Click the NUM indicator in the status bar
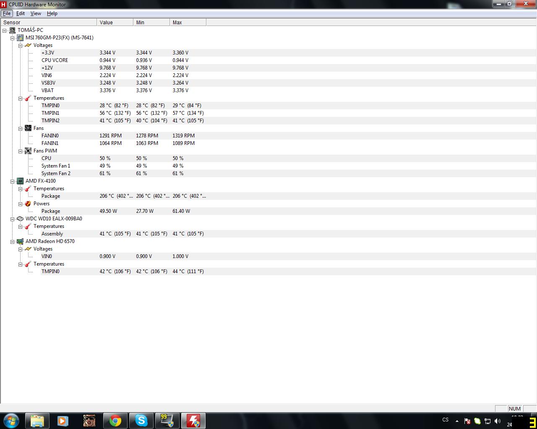The image size is (537, 429). (x=514, y=408)
